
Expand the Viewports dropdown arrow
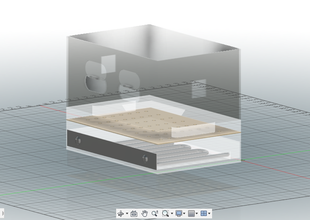point(209,214)
